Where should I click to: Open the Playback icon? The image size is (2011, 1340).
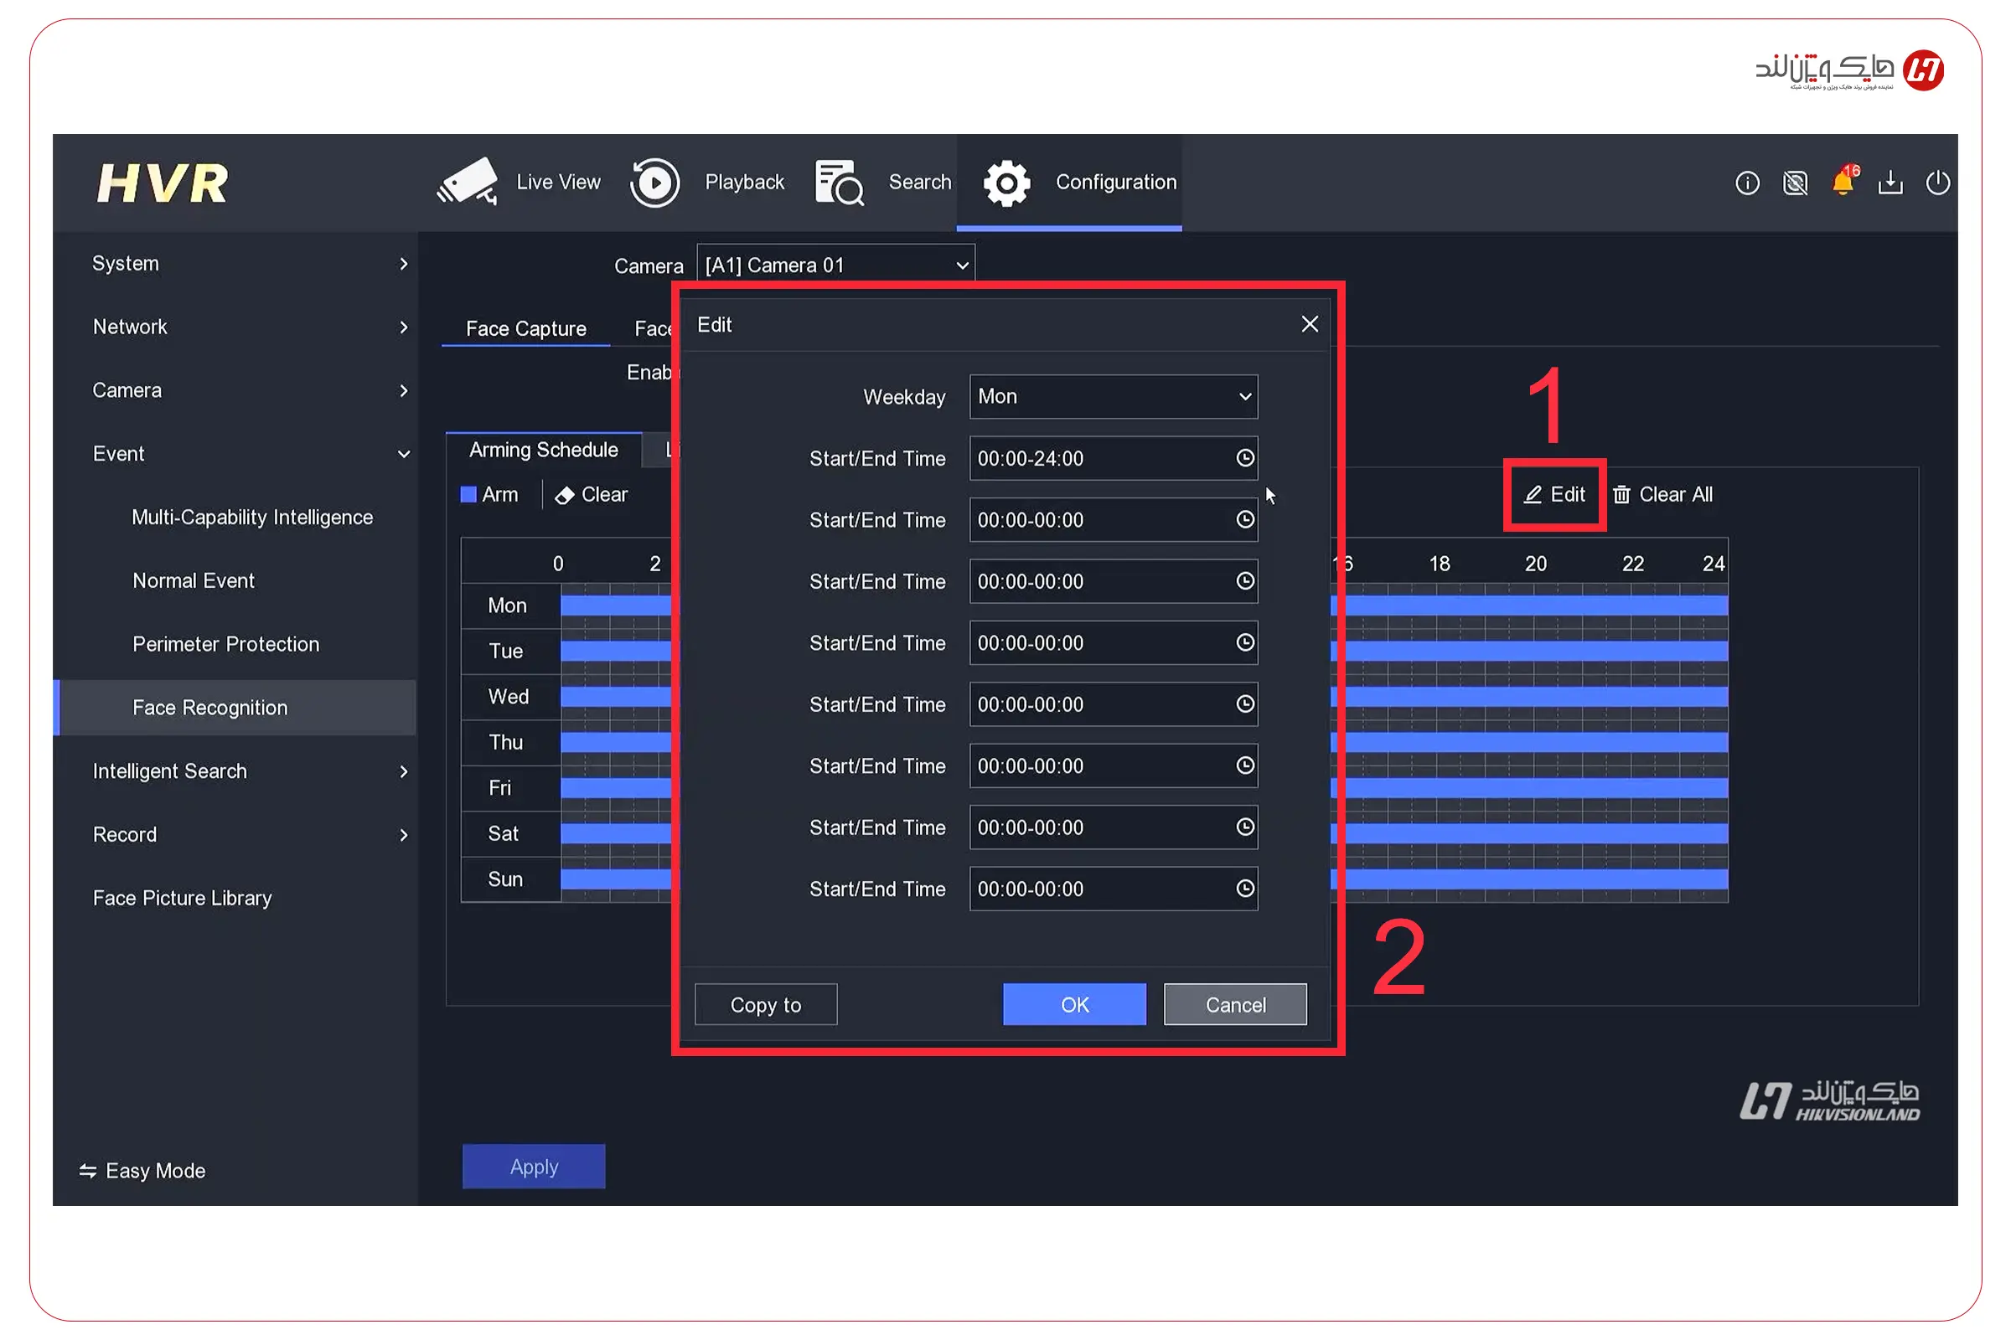click(655, 182)
